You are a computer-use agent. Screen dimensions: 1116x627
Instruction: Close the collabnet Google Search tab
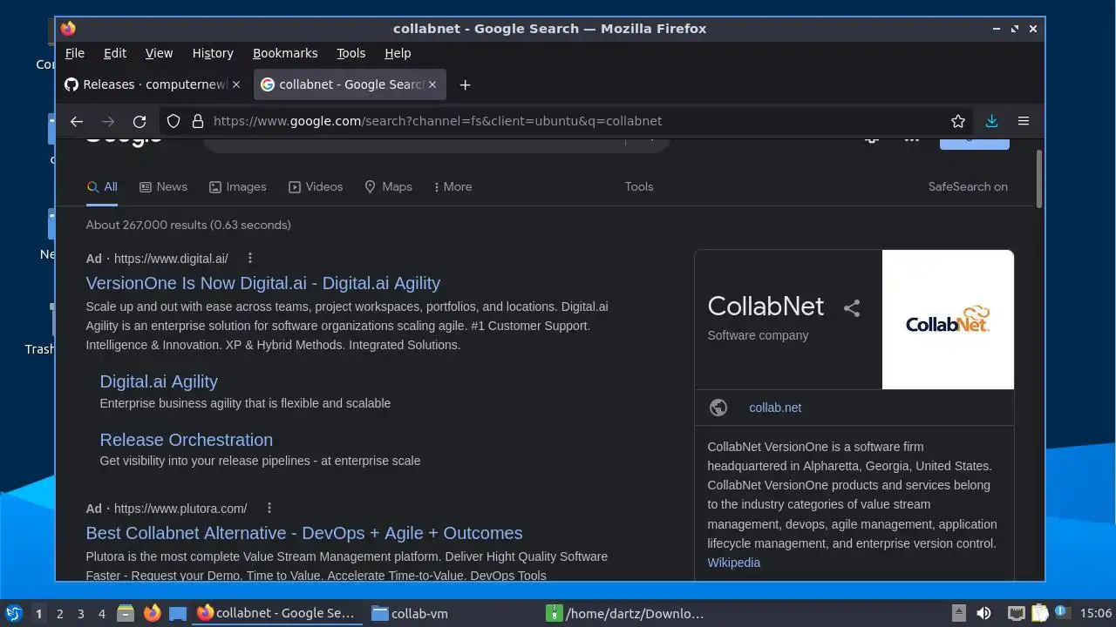(433, 84)
